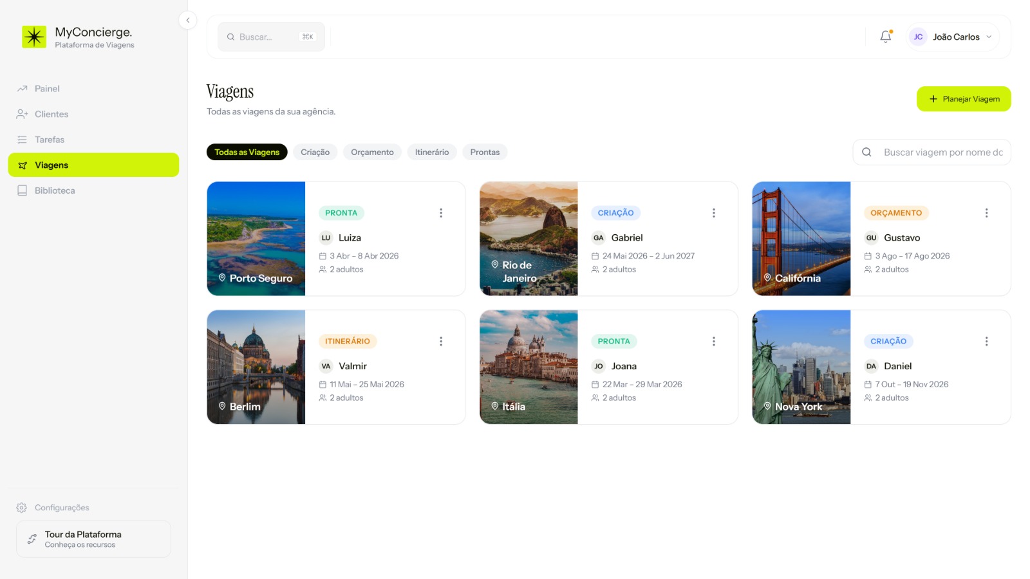Image resolution: width=1030 pixels, height=579 pixels.
Task: Filter trips by Itinerário
Action: click(432, 152)
